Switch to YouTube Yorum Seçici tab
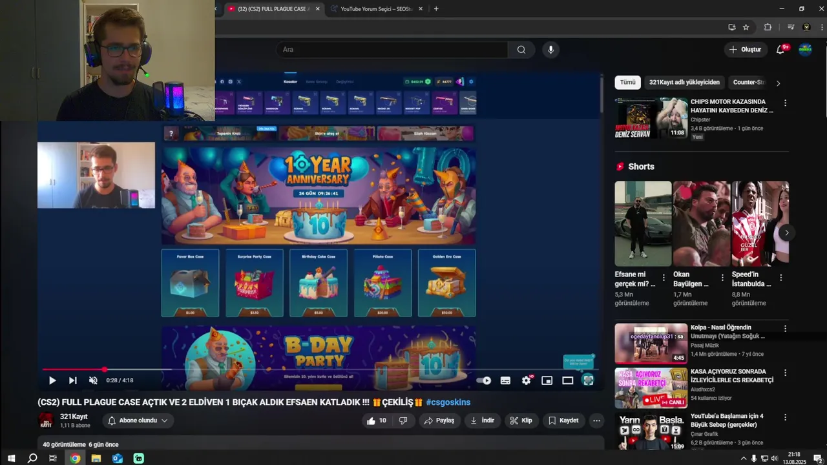This screenshot has height=465, width=827. [x=376, y=9]
